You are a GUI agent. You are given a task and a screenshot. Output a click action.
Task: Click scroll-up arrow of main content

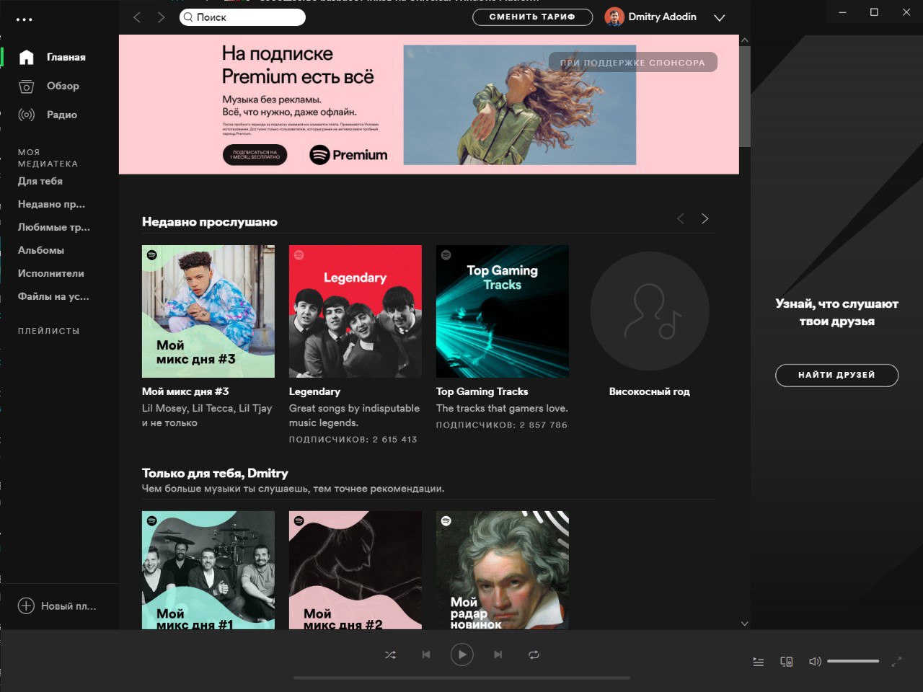745,40
